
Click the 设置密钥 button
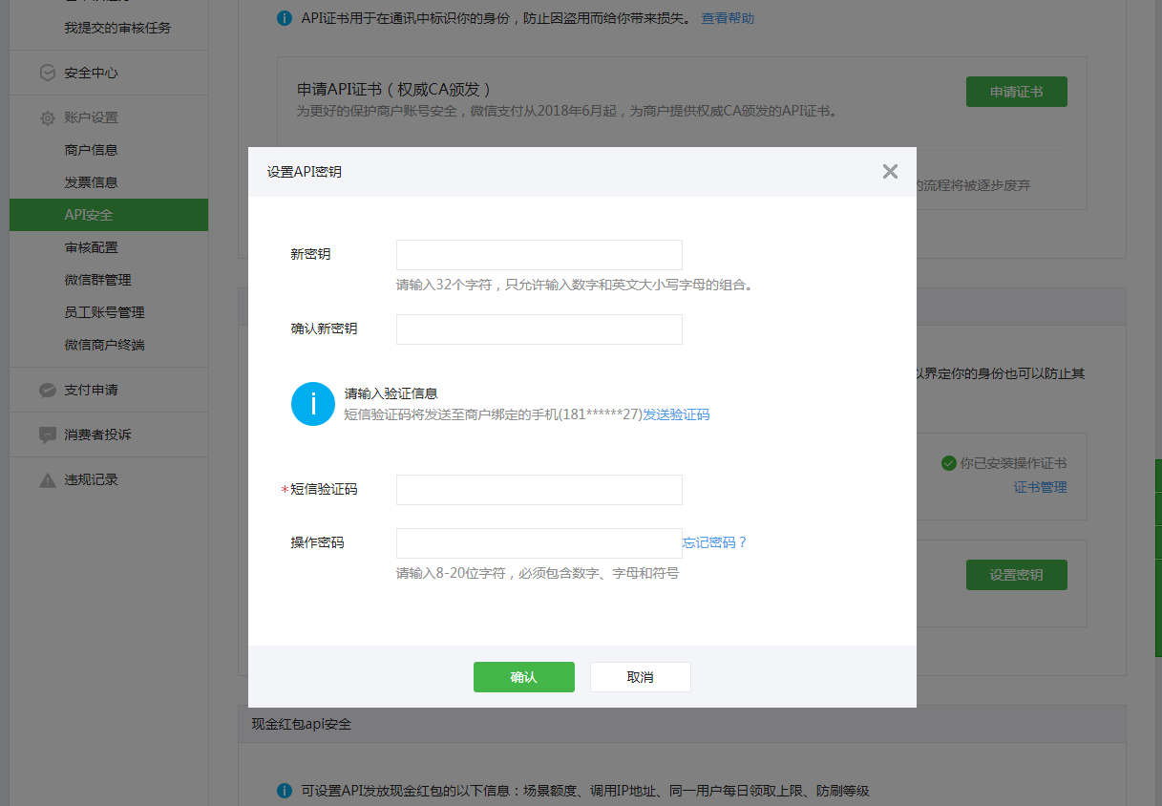tap(1017, 575)
